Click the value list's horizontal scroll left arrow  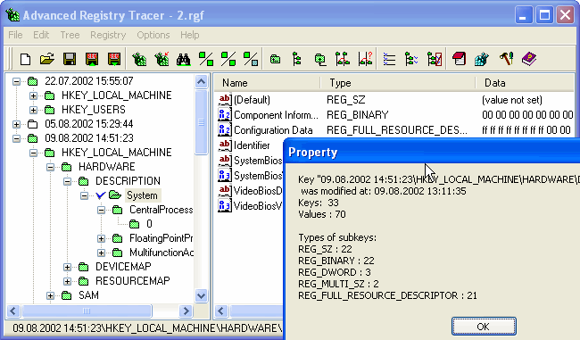click(x=221, y=311)
